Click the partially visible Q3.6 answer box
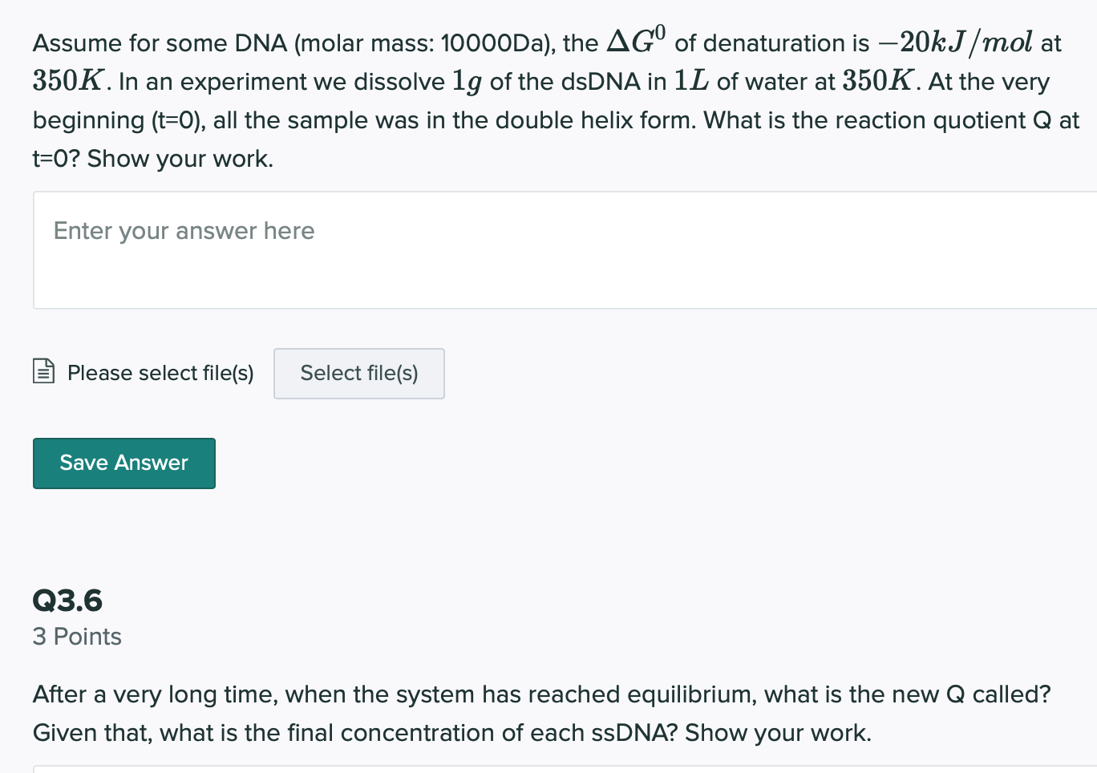 565,770
